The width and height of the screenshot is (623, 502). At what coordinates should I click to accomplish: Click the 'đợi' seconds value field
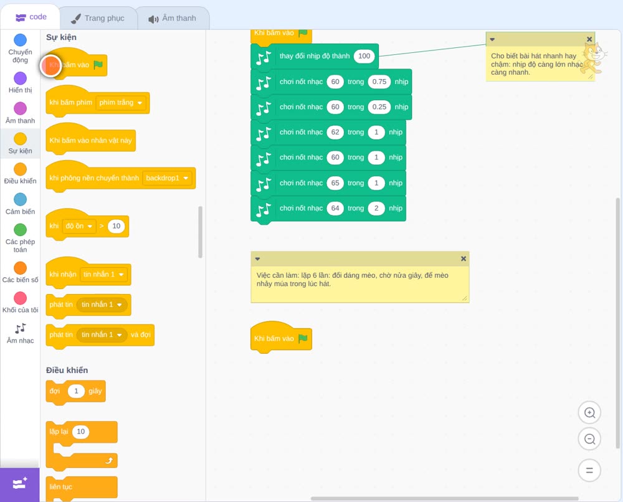click(x=76, y=391)
